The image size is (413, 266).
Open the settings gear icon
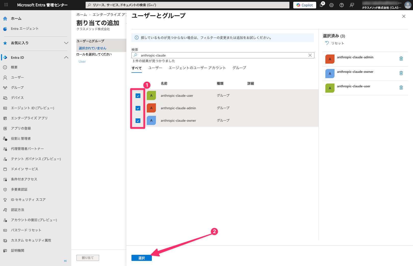pyautogui.click(x=331, y=5)
